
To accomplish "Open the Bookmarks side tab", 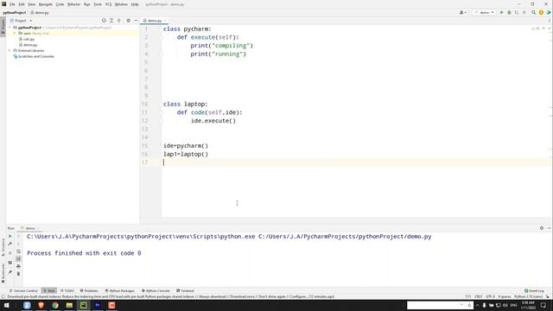I will (x=3, y=274).
